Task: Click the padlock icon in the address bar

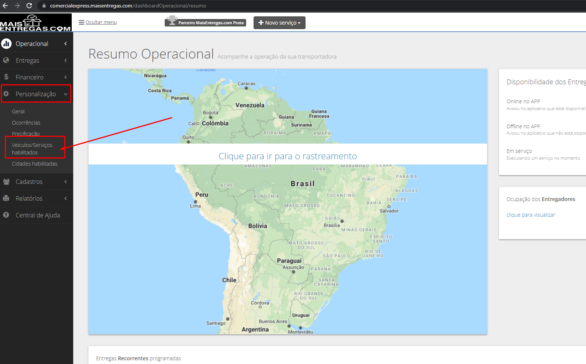Action: pyautogui.click(x=44, y=6)
